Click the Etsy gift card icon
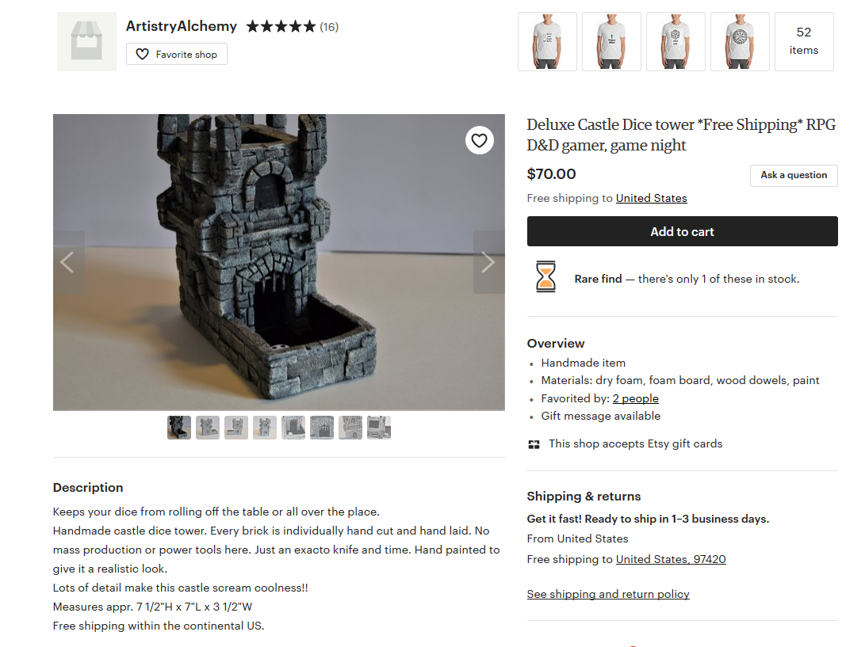This screenshot has width=865, height=647. [534, 444]
